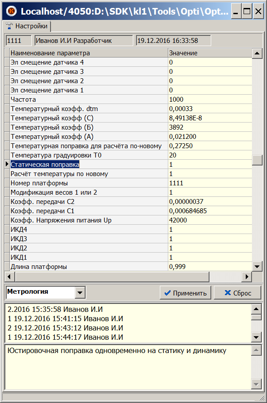Viewport: 267px width, 403px height.
Task: Click the date field 19.12.2016 16:33:58
Action: [173, 41]
